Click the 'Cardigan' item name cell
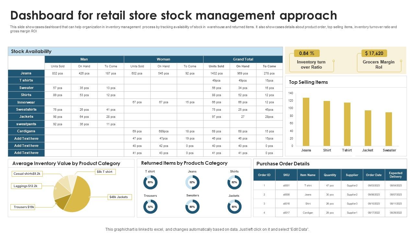The image size is (415, 233). point(308,213)
